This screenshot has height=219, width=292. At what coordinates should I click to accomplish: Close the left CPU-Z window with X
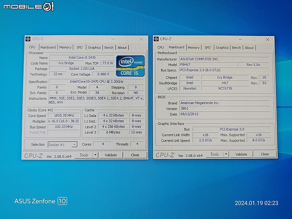coord(141,39)
